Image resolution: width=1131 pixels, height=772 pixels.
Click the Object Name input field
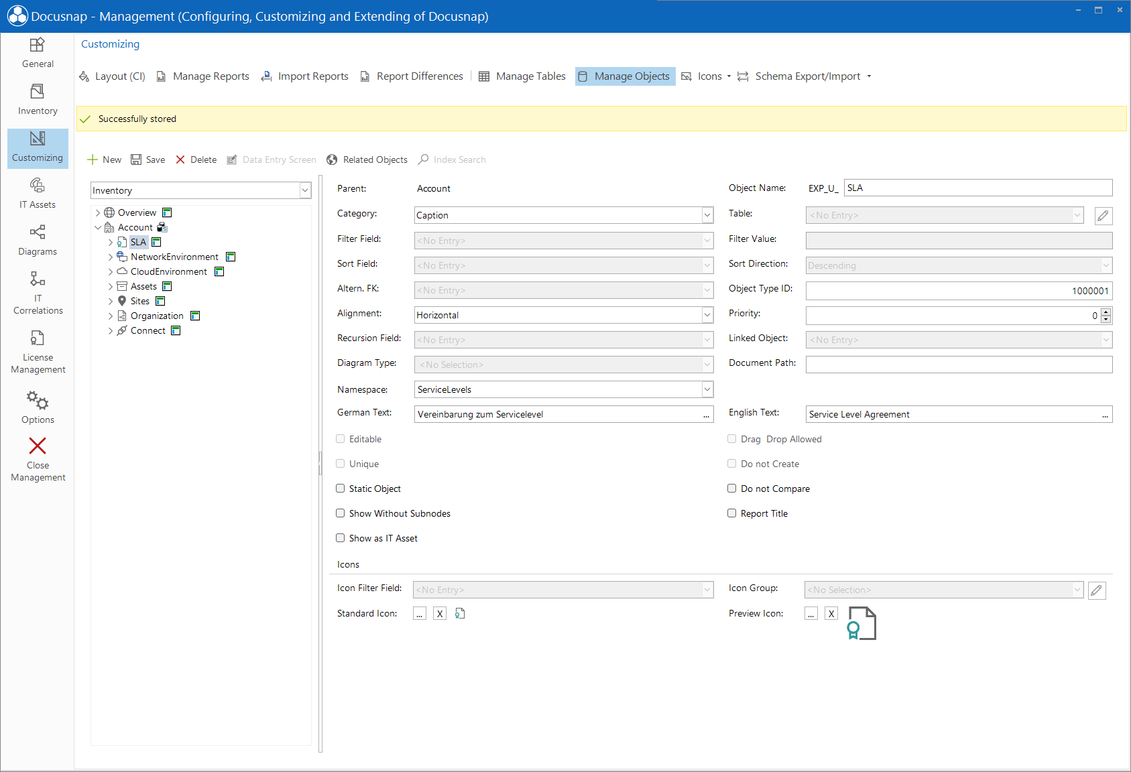click(978, 188)
